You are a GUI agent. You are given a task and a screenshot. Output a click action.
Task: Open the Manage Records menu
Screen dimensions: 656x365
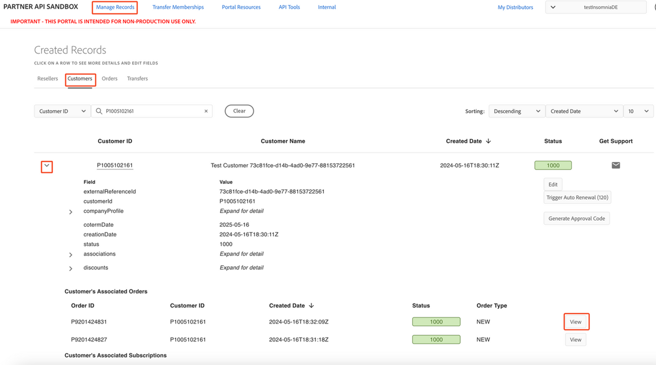point(115,7)
